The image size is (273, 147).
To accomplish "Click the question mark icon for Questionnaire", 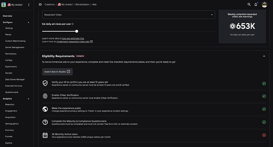I will point(45,122).
